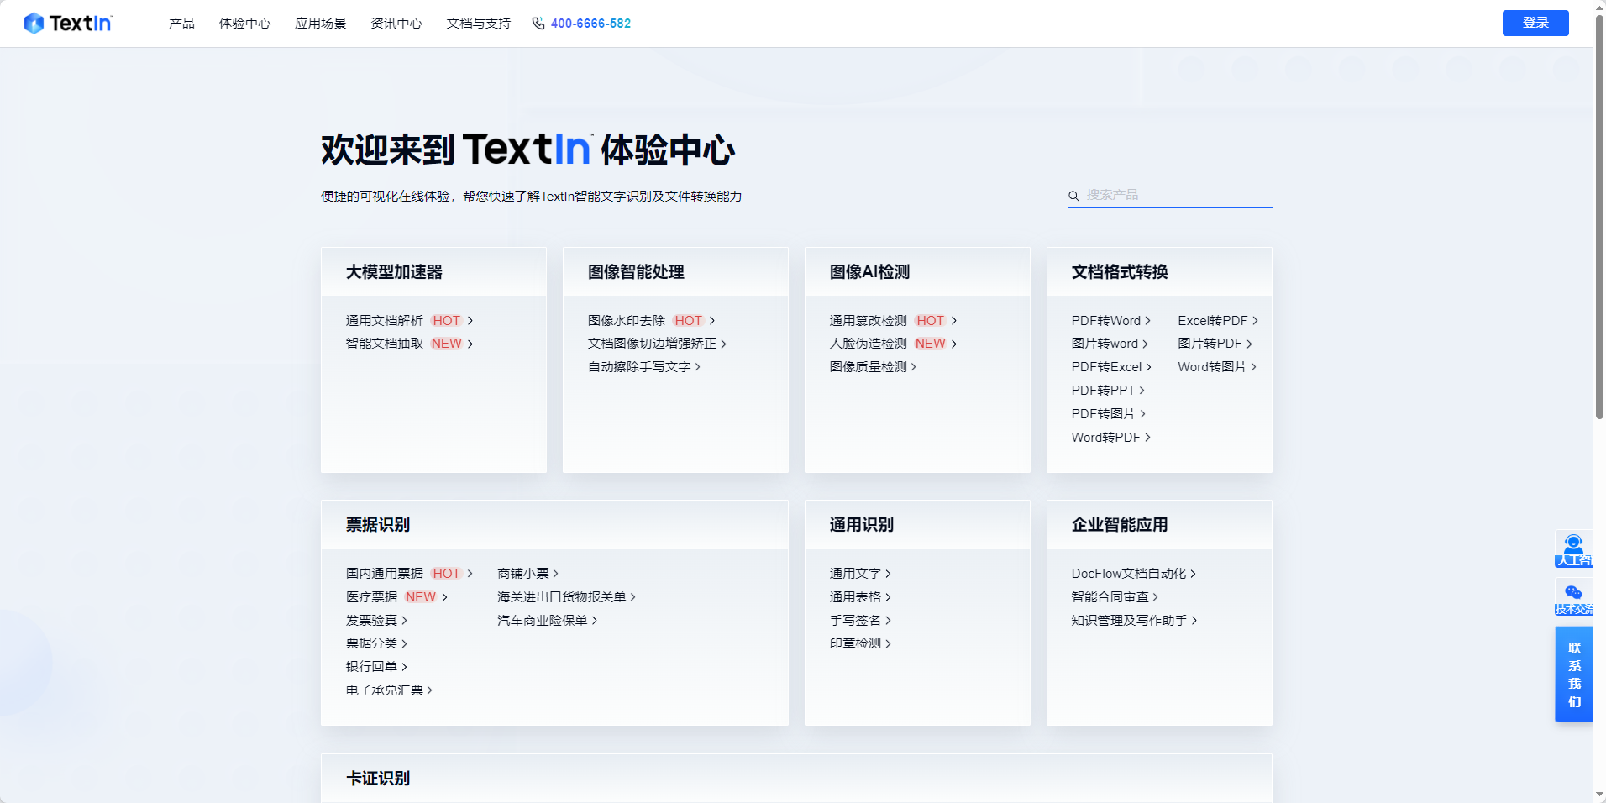Open the 应用场景 menu

coord(320,23)
